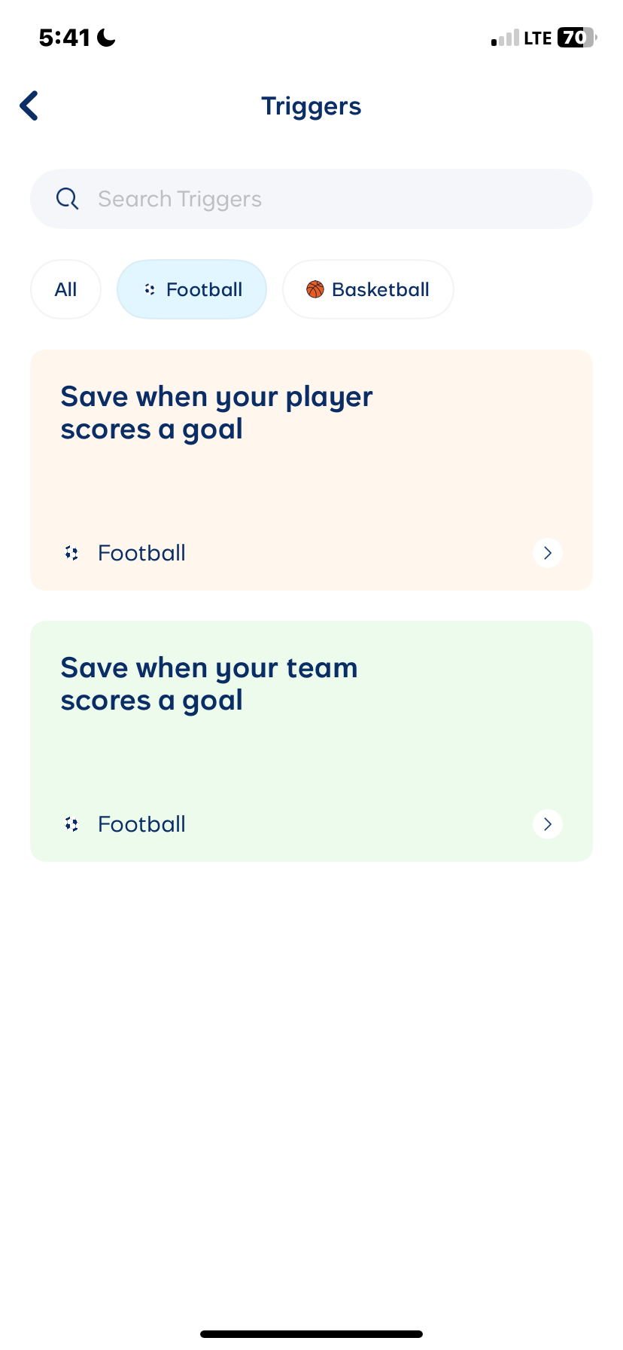Image resolution: width=623 pixels, height=1350 pixels.
Task: Deselect the Football filter chip
Action: pyautogui.click(x=191, y=289)
